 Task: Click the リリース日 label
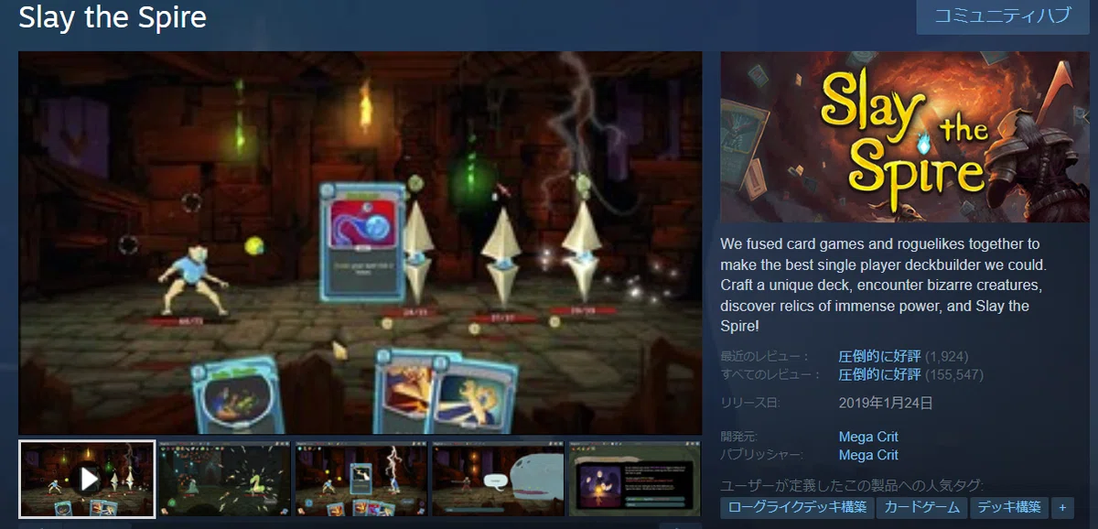pos(749,403)
